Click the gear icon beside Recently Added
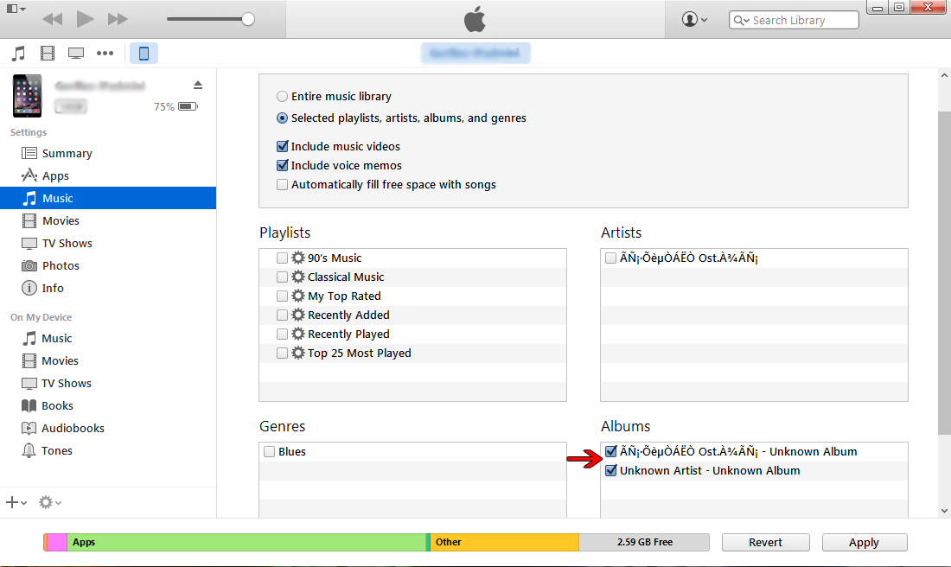The image size is (951, 567). [297, 315]
